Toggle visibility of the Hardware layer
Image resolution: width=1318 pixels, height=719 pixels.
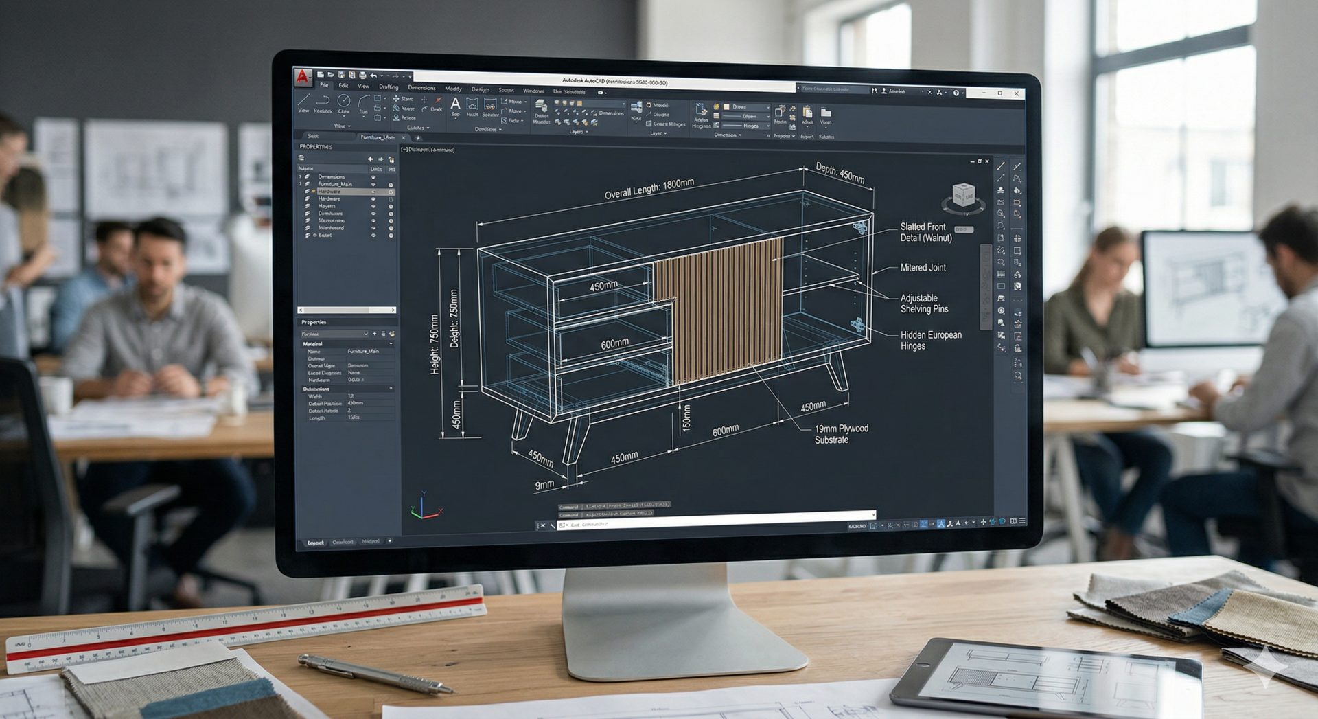coord(373,192)
